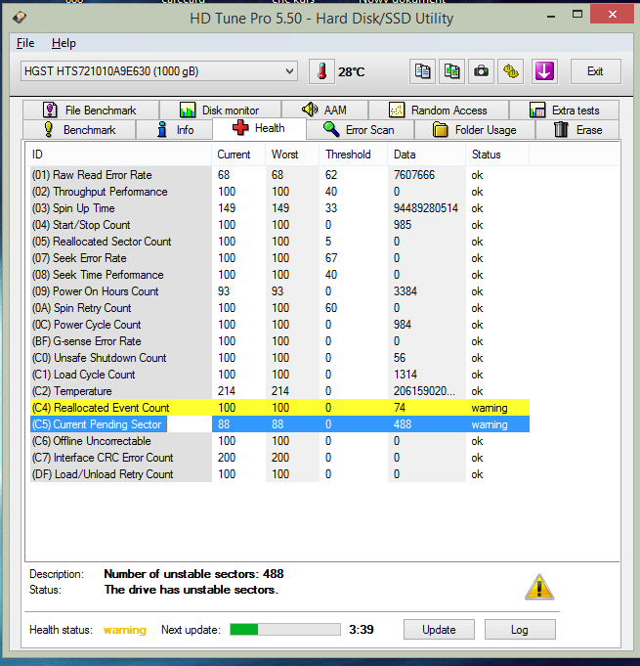Viewport: 640px width, 666px height.
Task: Click the yellow warning triangle icon
Action: tap(539, 587)
